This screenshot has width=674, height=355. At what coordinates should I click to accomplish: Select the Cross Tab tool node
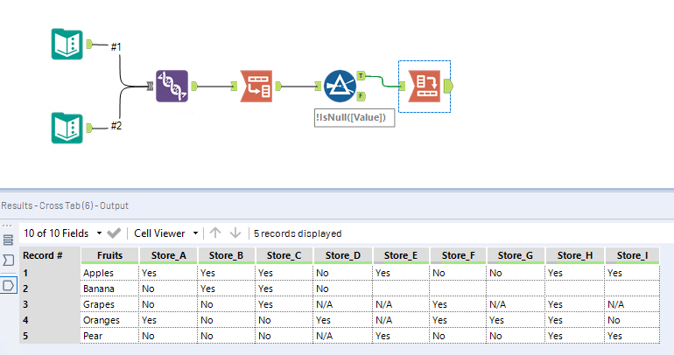[425, 86]
